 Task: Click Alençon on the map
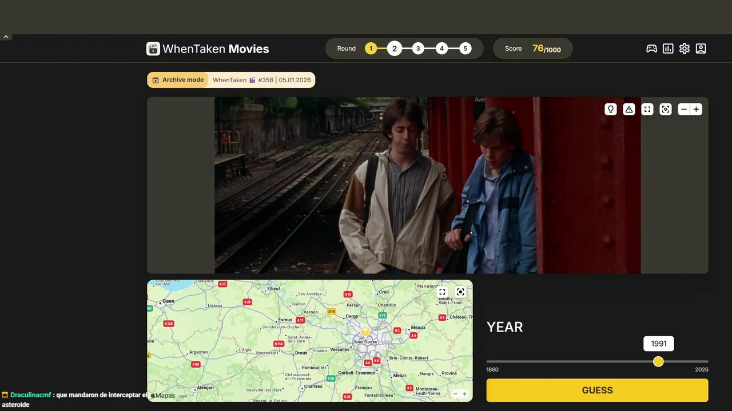tap(204, 388)
